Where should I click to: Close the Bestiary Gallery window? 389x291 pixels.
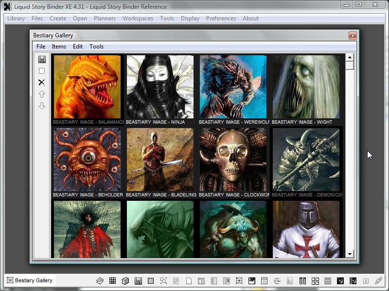point(353,35)
